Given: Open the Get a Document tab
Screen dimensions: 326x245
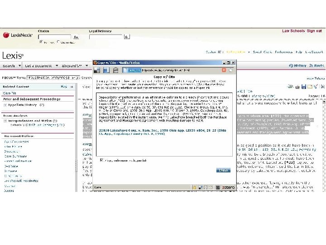Looking at the screenshot, I should coord(38,66).
